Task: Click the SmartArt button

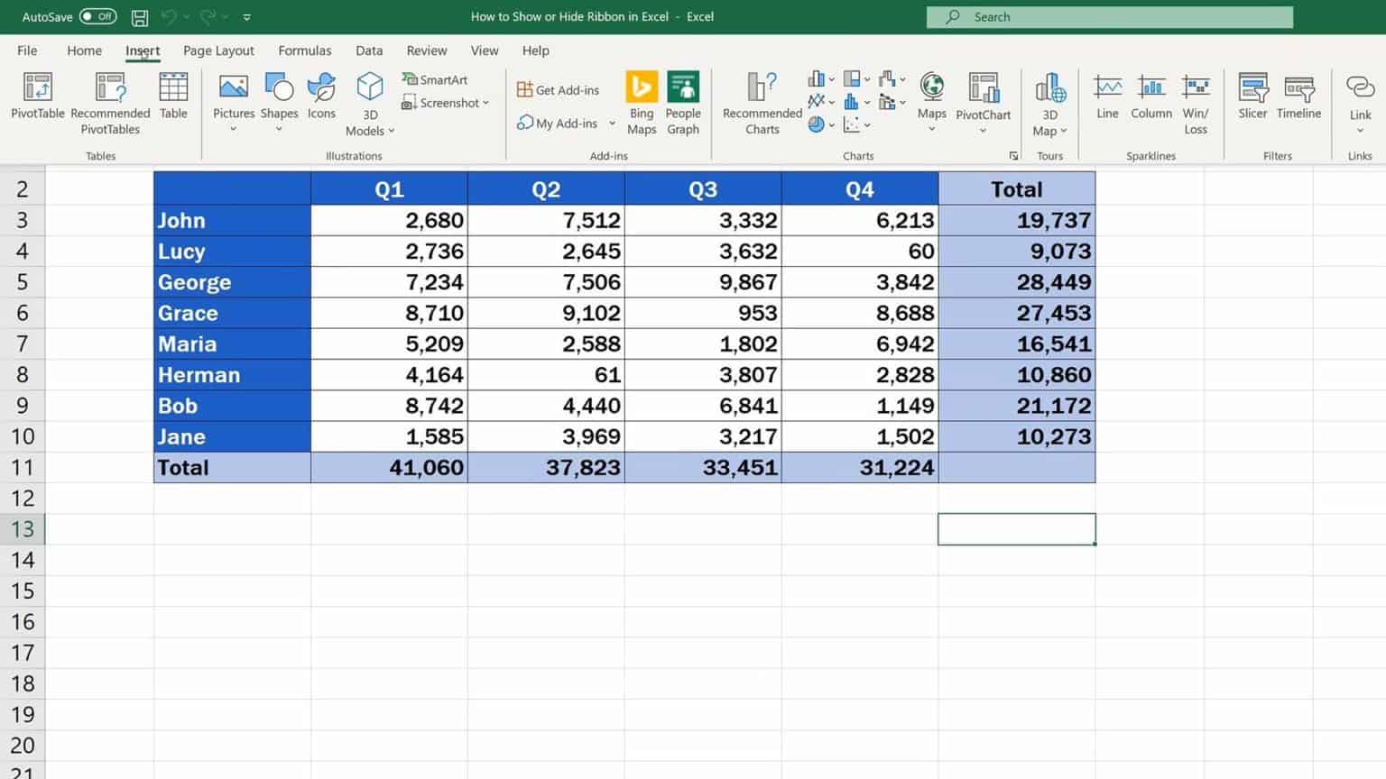Action: pyautogui.click(x=435, y=79)
